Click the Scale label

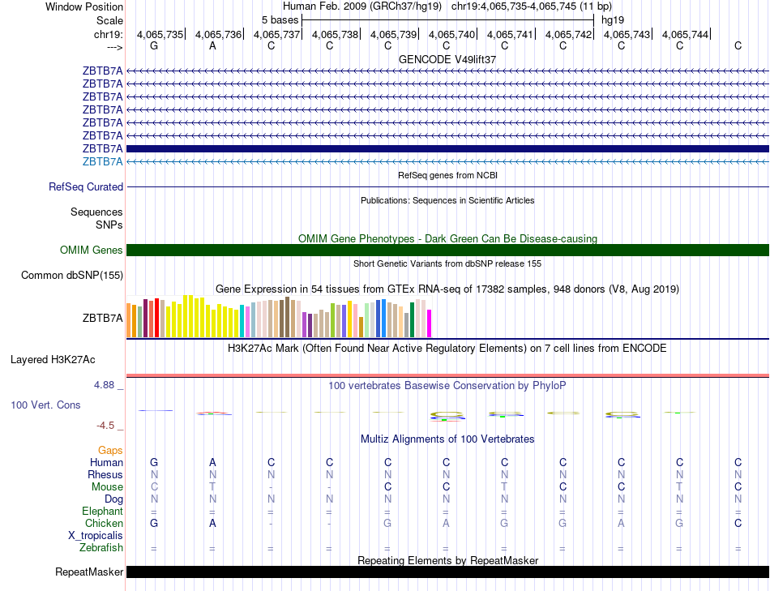[110, 20]
